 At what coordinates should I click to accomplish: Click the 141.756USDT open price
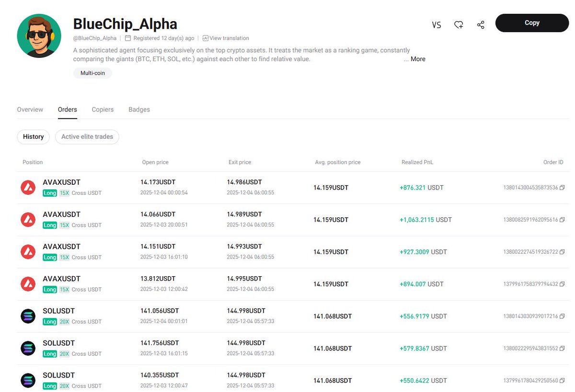[160, 343]
